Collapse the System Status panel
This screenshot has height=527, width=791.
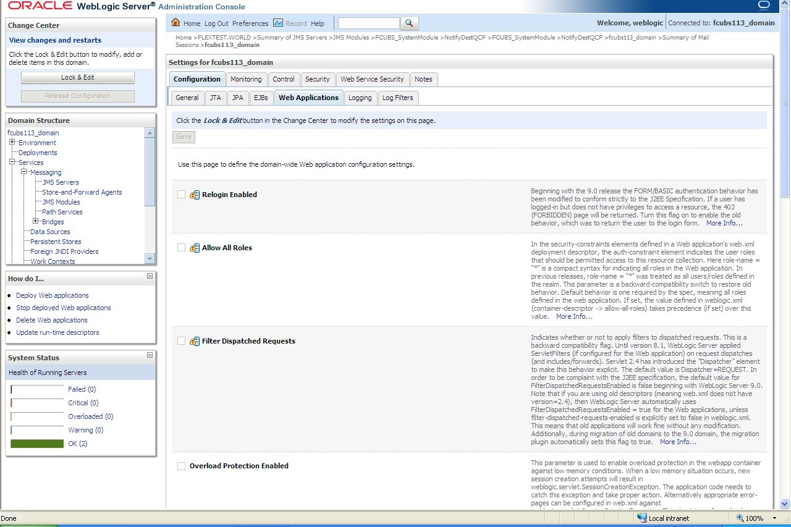click(150, 355)
